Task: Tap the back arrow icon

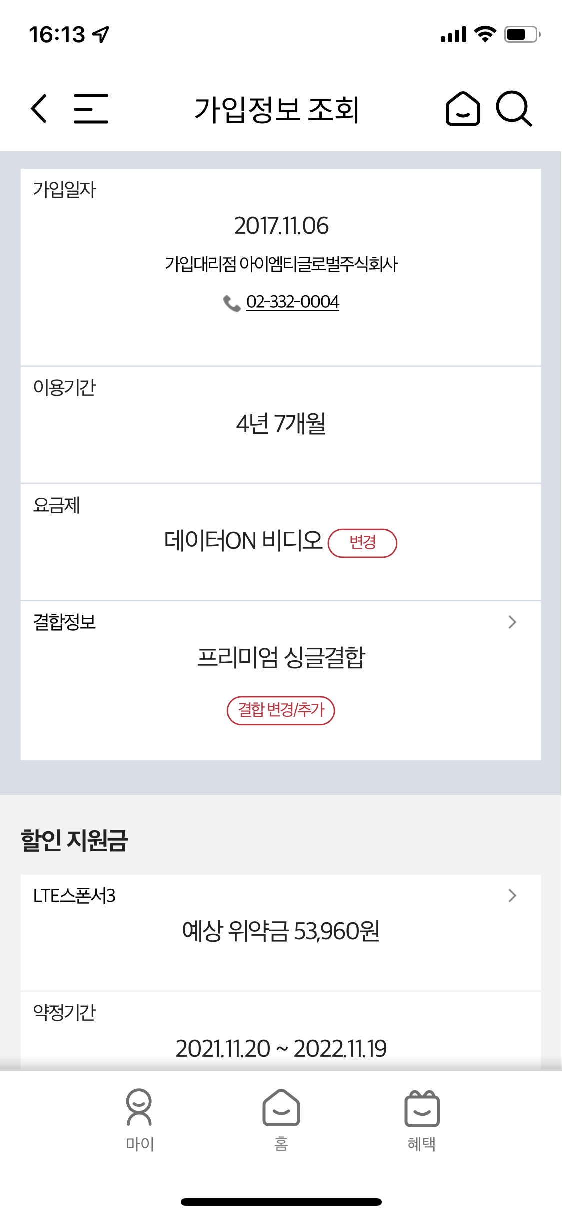Action: 39,108
